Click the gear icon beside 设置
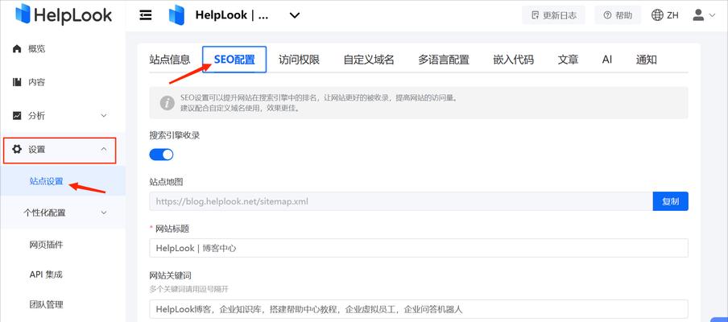The image size is (728, 322). click(17, 150)
